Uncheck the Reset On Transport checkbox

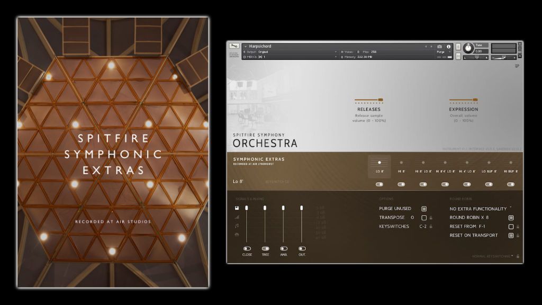click(x=511, y=235)
